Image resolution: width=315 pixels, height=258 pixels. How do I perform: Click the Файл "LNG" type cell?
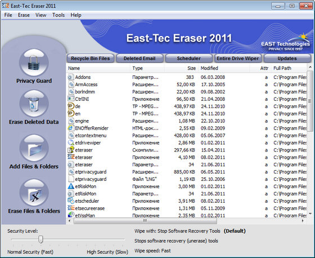tap(145, 179)
